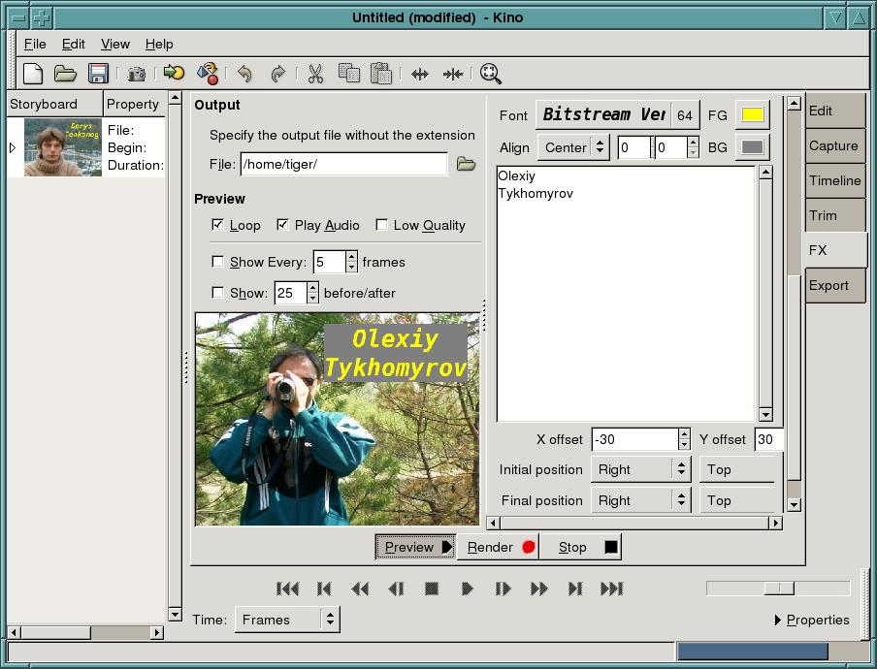The width and height of the screenshot is (877, 669).
Task: Click the Cut scissors icon
Action: (x=315, y=74)
